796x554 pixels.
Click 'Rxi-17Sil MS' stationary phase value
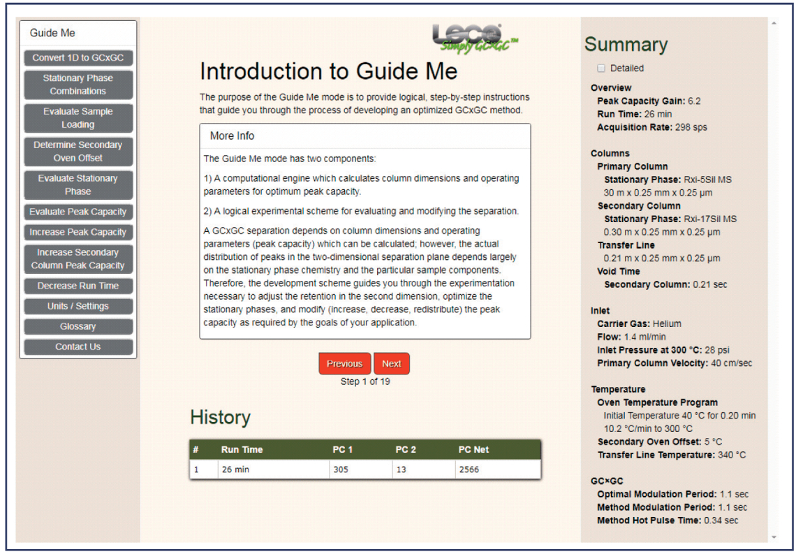point(710,219)
